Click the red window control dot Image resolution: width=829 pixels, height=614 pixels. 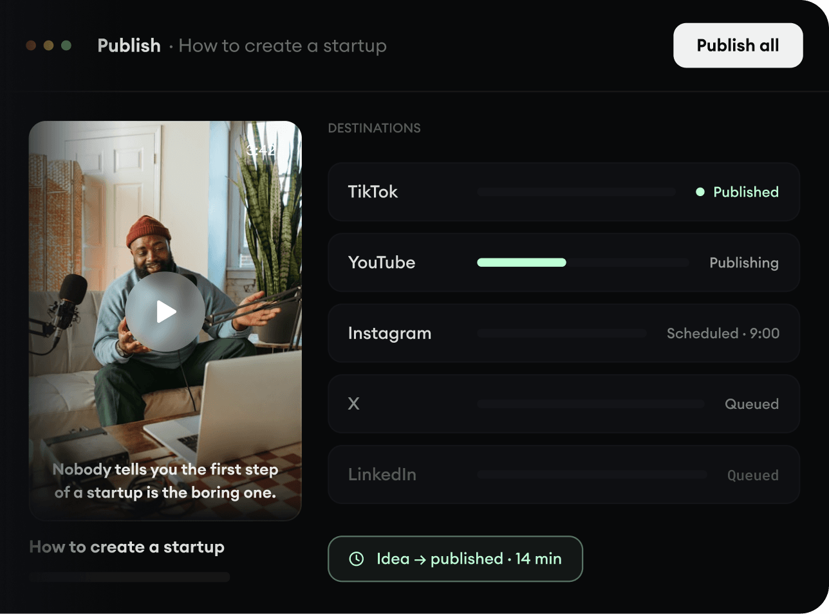click(x=31, y=45)
